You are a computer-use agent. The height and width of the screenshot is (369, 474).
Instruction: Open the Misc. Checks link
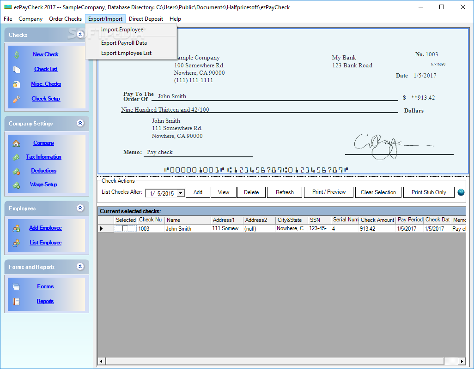(46, 84)
